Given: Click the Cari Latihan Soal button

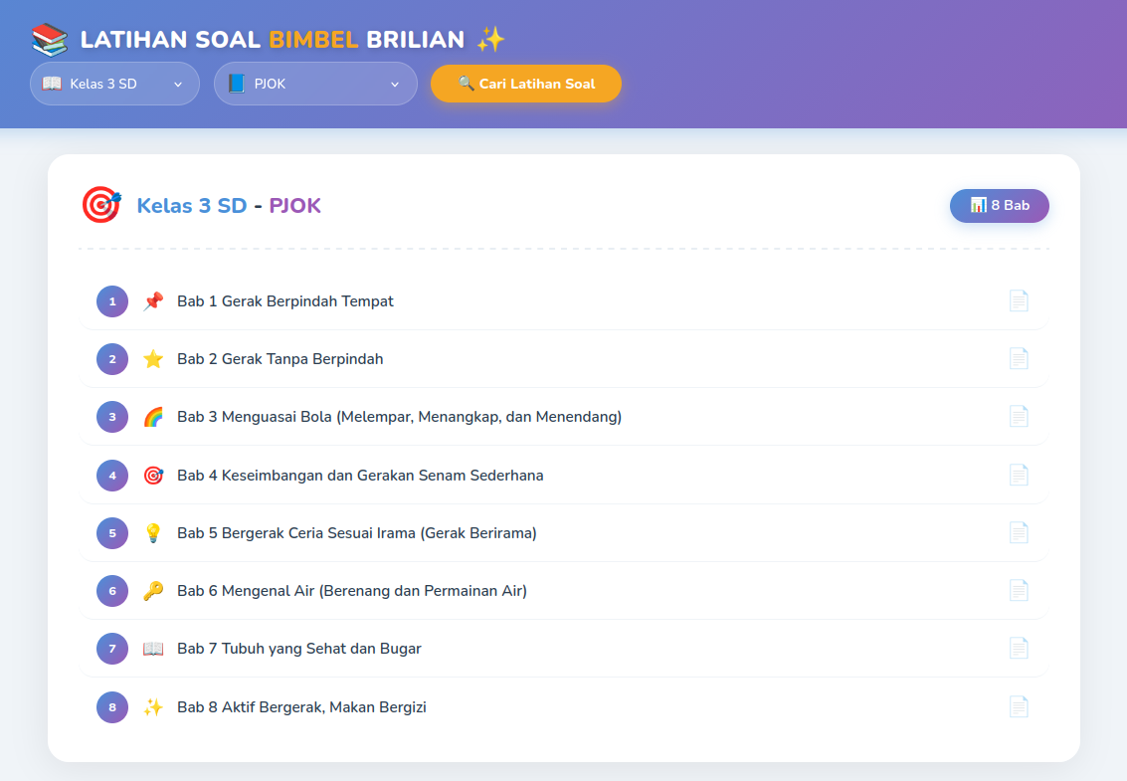Looking at the screenshot, I should [x=526, y=84].
